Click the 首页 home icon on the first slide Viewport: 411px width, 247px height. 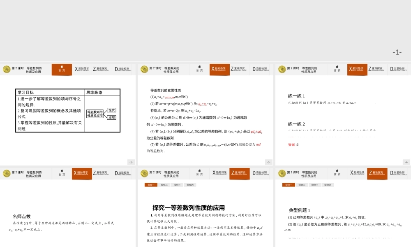coord(61,69)
